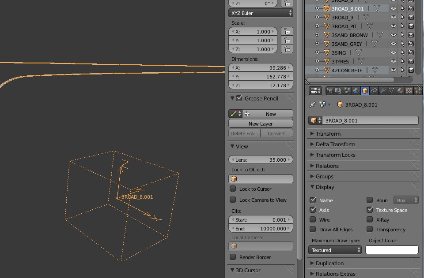Enable the Wire display checkbox
Viewport: 424px width, 278px height.
313,219
